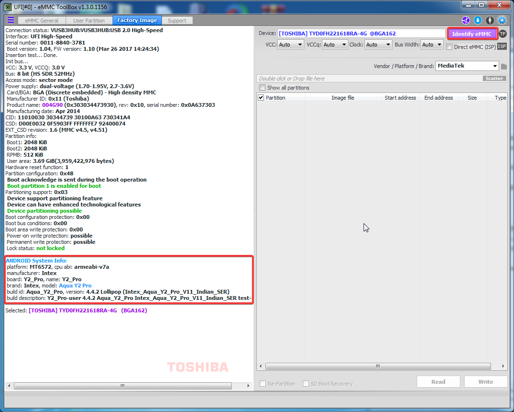Image resolution: width=514 pixels, height=412 pixels.
Task: Click the 'Manufacturing date: Apr 2014' line
Action: click(43, 111)
